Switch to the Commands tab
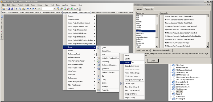213x102 pixels. pyautogui.click(x=149, y=9)
